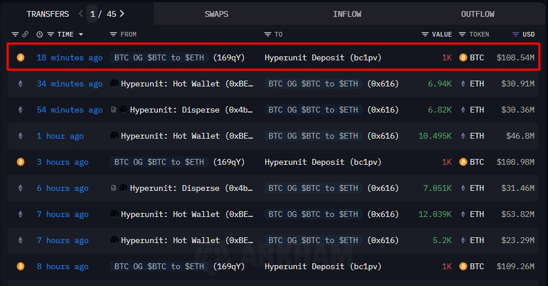Open the '34 minutes ago' transaction link

[70, 84]
